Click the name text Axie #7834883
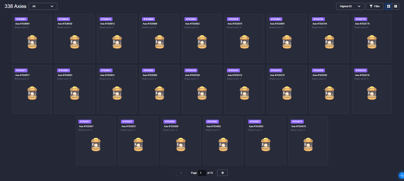Screen dimensions: 404x181 pos(256,126)
